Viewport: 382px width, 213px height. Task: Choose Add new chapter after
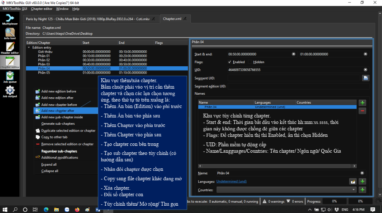66,111
